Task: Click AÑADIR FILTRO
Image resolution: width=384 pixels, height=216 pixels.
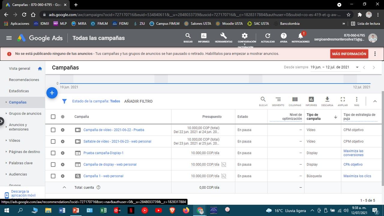Action: tap(138, 101)
